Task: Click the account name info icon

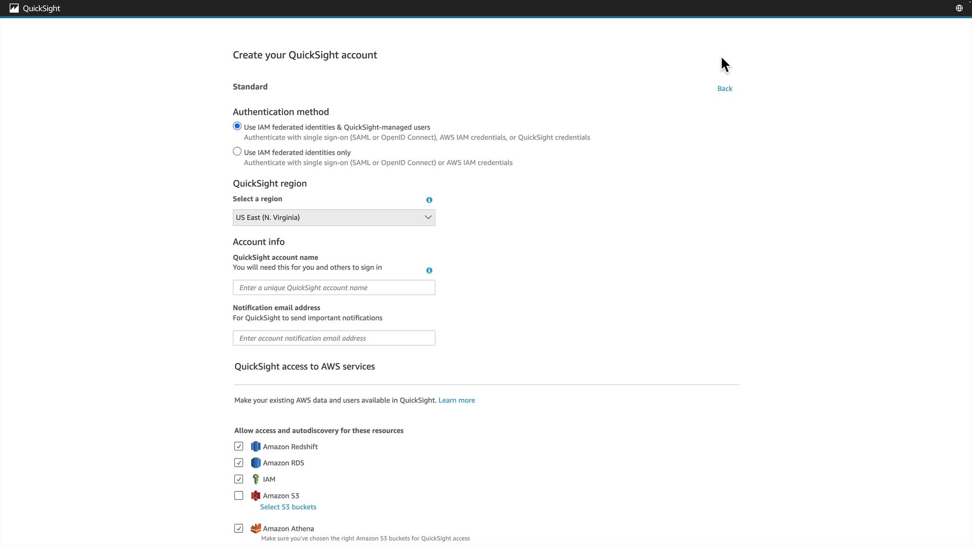Action: [429, 270]
